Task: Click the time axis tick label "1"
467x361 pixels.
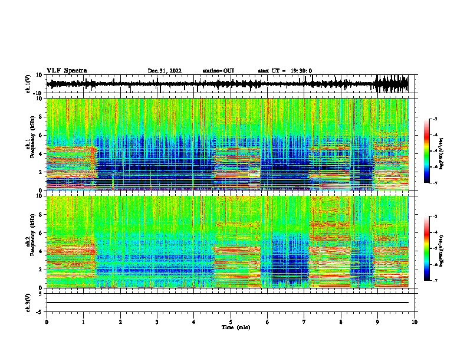Action: pos(83,322)
